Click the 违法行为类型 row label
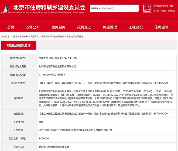This screenshot has height=151, width=178. (19, 83)
